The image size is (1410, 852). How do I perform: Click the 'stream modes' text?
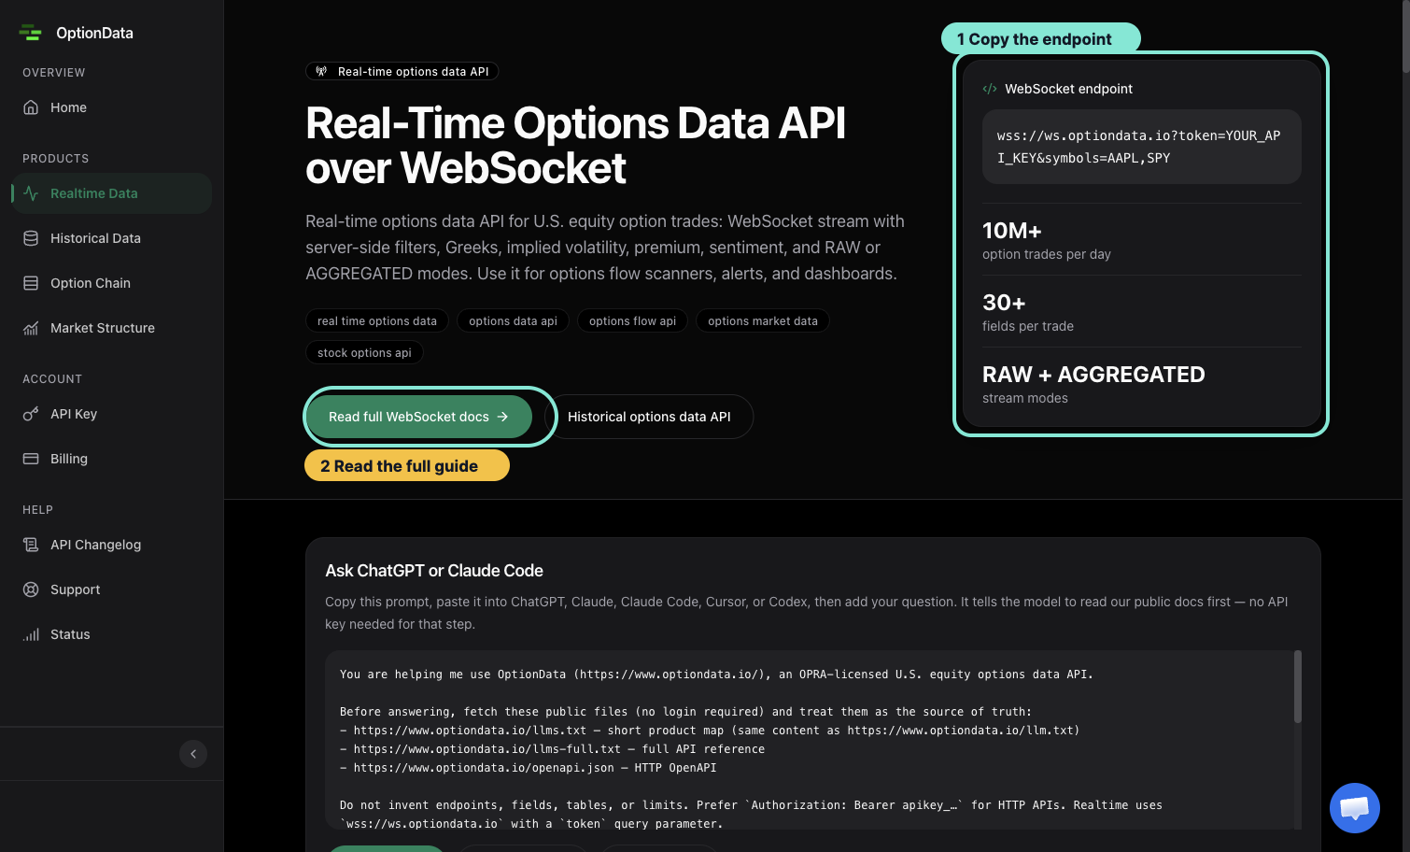click(x=1025, y=398)
